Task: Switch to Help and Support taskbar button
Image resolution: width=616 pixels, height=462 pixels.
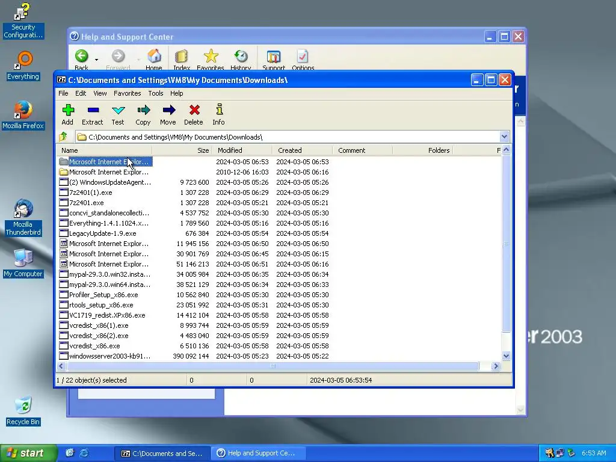Action: pyautogui.click(x=259, y=453)
